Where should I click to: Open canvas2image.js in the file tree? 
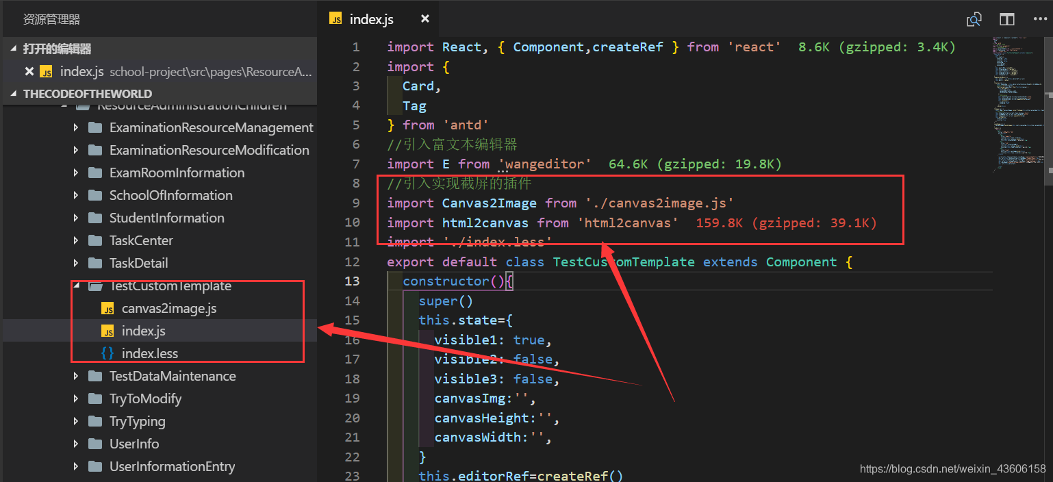169,308
